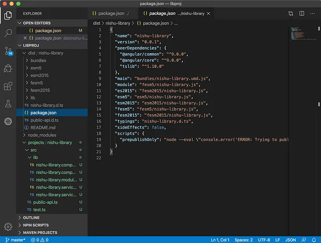Click the Open Changes compare icon
Screen dimensions: 321x243
(x=291, y=14)
